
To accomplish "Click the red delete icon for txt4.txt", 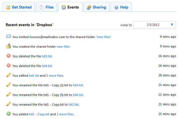I will click(x=9, y=66).
